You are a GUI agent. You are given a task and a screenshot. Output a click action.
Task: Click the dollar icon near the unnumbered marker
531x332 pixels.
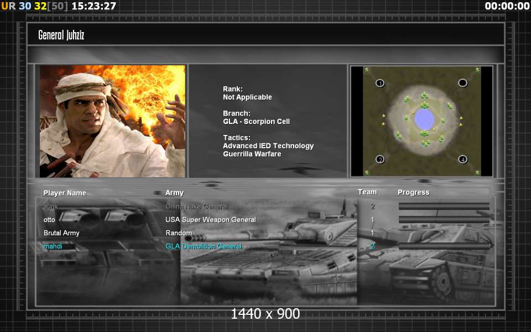click(x=477, y=70)
